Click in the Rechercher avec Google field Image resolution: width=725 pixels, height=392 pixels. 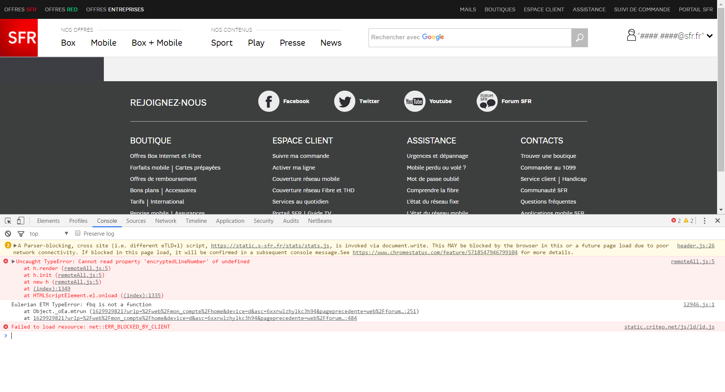[x=470, y=37]
